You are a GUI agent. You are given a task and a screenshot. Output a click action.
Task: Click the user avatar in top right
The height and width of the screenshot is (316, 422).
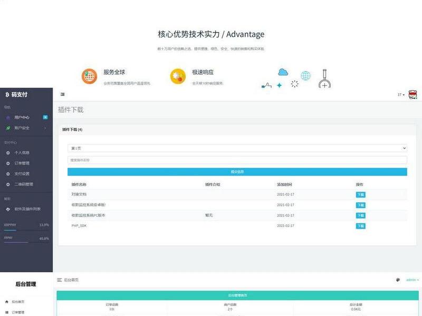(413, 95)
